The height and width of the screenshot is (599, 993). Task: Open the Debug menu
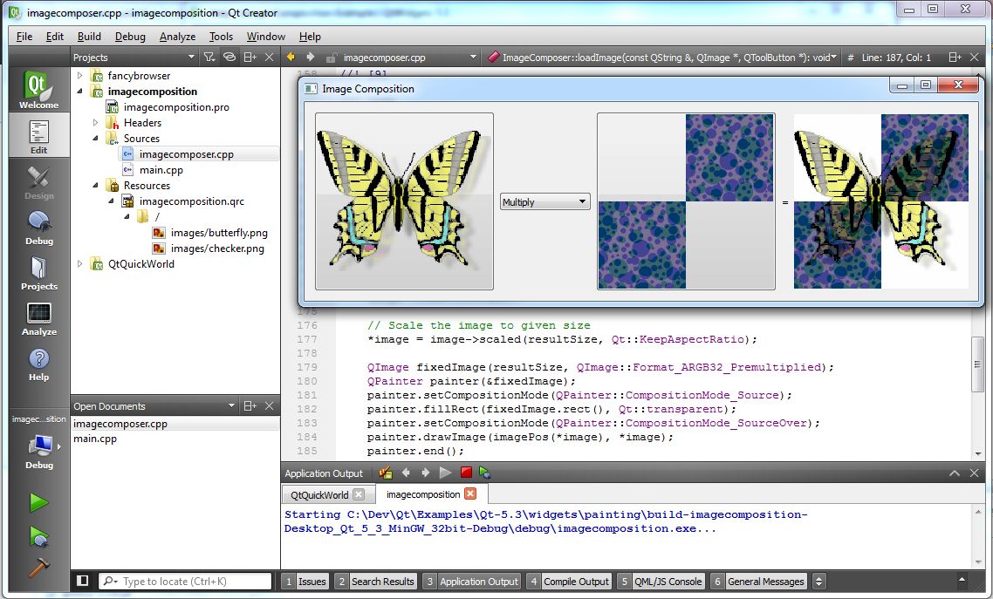coord(130,37)
